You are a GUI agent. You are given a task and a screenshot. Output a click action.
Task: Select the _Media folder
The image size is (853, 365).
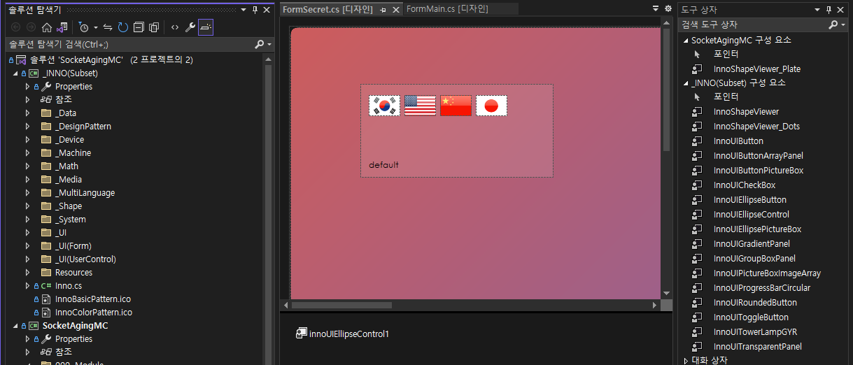(69, 179)
